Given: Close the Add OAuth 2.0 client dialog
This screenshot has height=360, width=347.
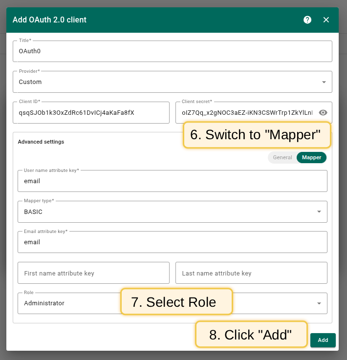Looking at the screenshot, I should pyautogui.click(x=326, y=20).
